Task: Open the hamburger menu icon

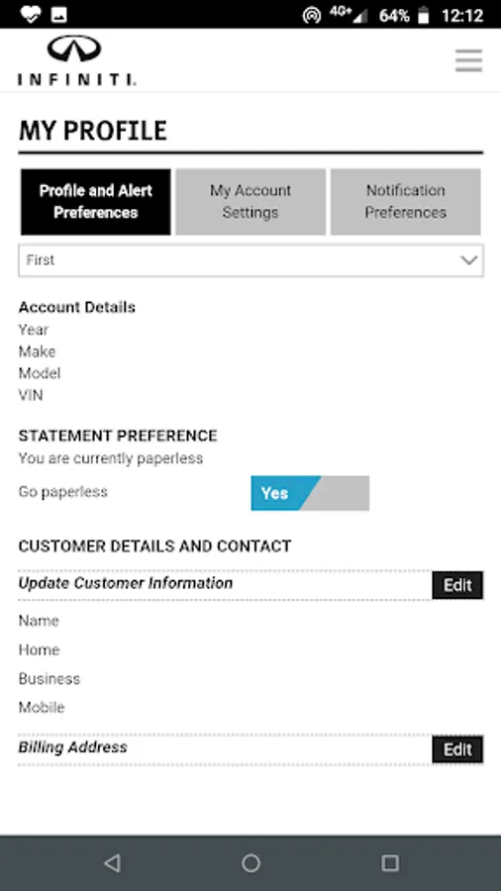Action: click(x=468, y=60)
